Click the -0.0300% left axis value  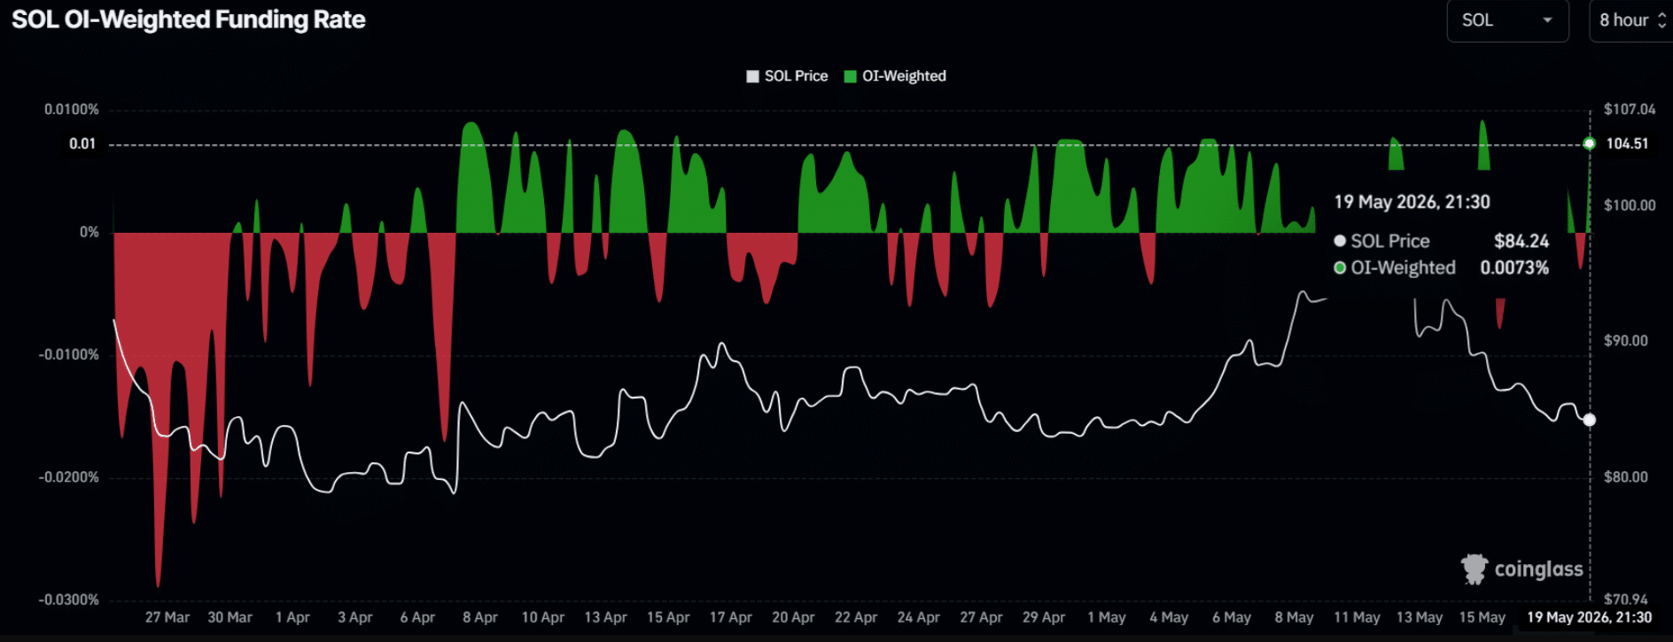tap(68, 599)
